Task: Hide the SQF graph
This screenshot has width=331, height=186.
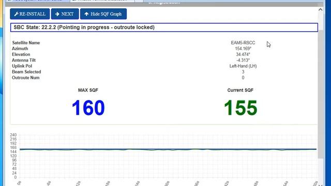Action: [x=103, y=14]
